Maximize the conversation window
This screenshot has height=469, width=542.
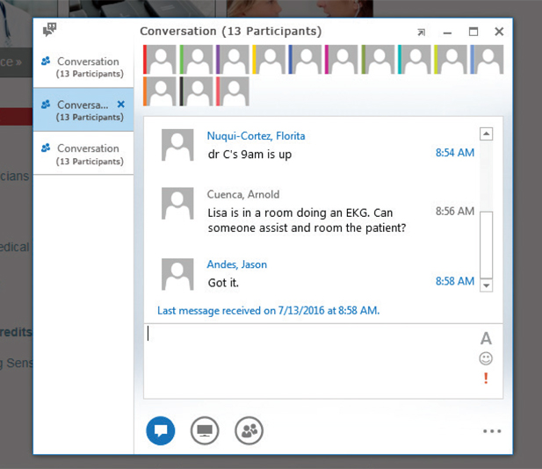pos(473,32)
